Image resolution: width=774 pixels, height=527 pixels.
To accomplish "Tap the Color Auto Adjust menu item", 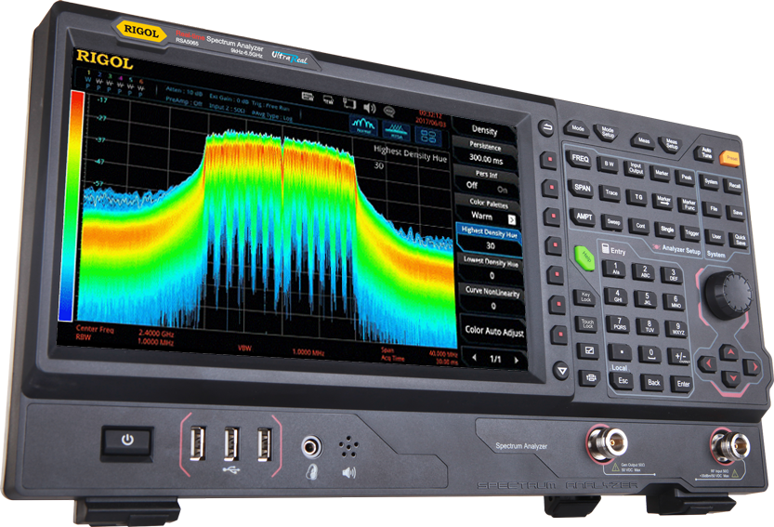I will click(494, 331).
